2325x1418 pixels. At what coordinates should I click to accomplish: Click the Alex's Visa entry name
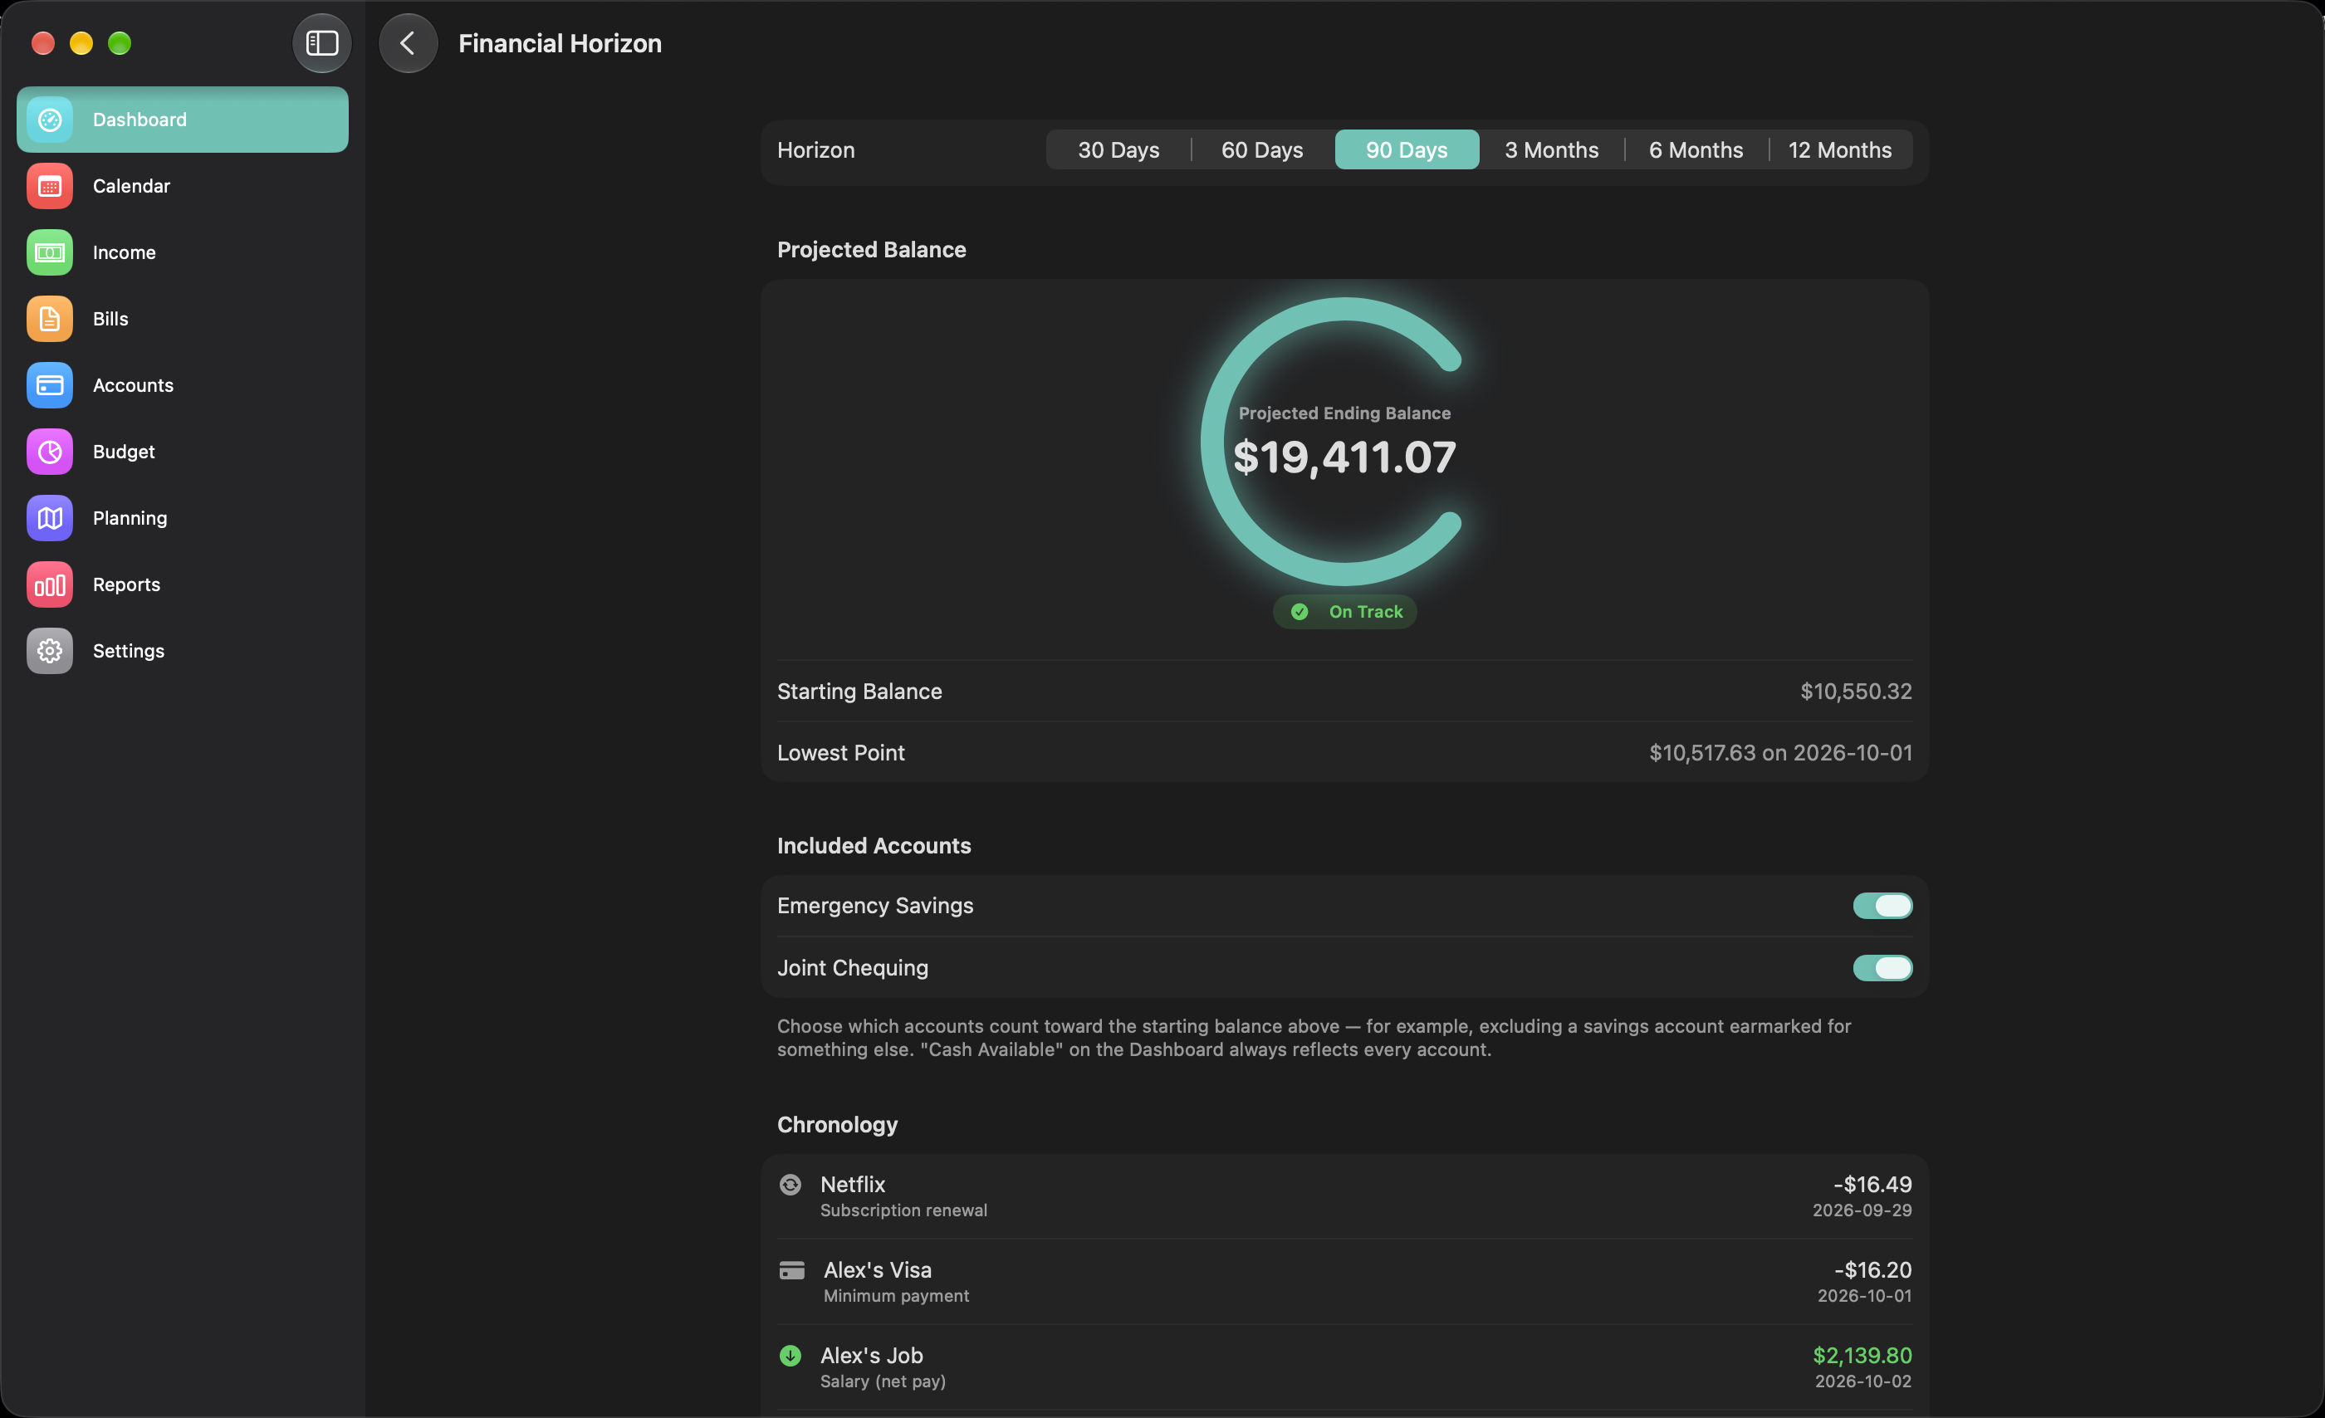[878, 1270]
